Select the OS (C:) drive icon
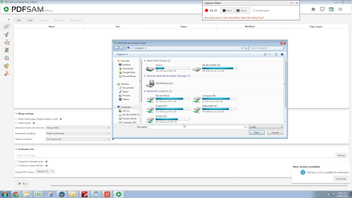Image resolution: width=352 pixels, height=198 pixels. (x=150, y=68)
